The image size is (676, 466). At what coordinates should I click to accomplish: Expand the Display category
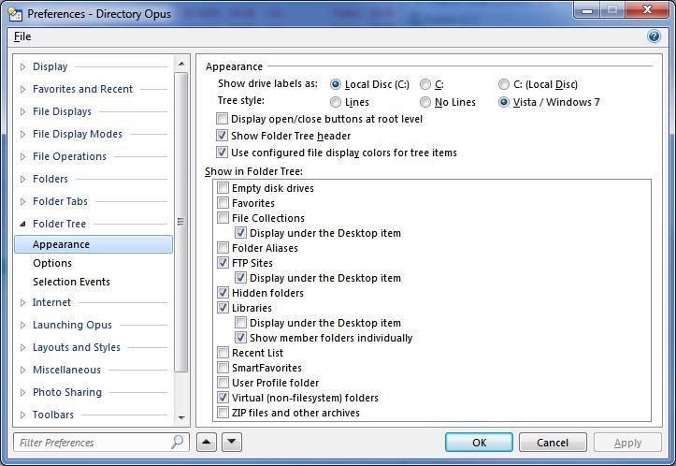pos(23,66)
